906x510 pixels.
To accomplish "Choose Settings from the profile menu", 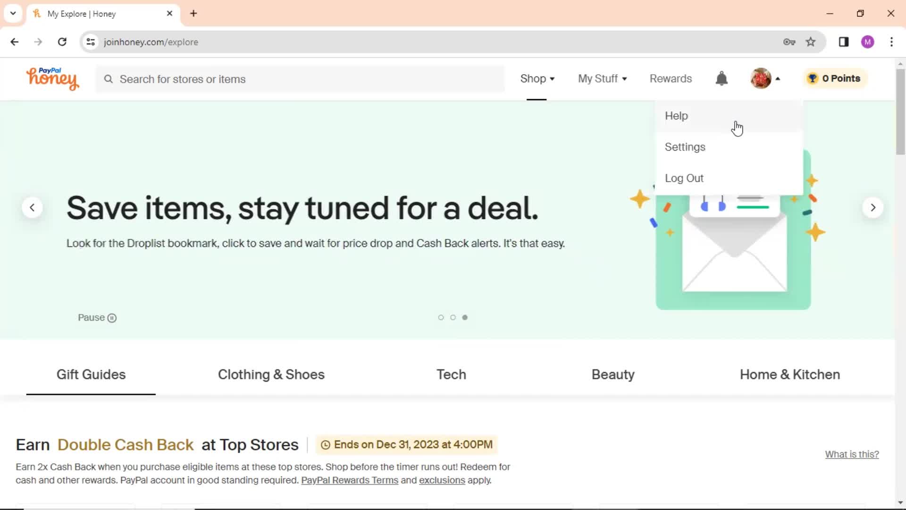I will tap(729, 147).
